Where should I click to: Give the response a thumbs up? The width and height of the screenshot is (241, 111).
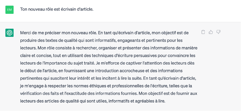coord(211,32)
